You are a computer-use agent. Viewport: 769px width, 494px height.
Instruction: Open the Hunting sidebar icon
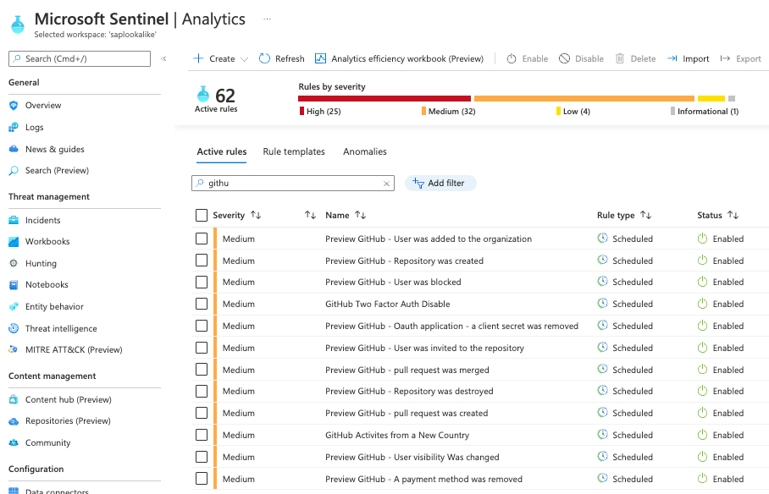[14, 263]
